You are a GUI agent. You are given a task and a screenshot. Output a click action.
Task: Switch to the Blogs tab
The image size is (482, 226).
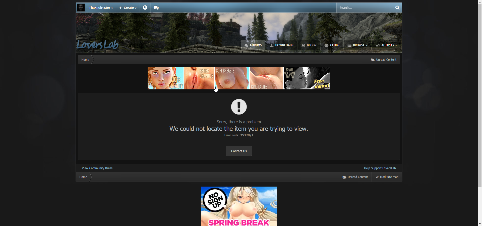tap(309, 45)
